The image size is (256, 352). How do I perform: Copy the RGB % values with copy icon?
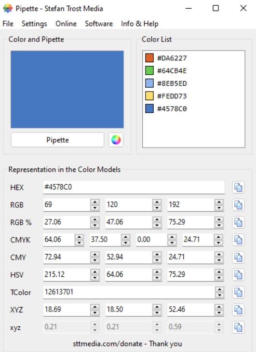tap(238, 222)
